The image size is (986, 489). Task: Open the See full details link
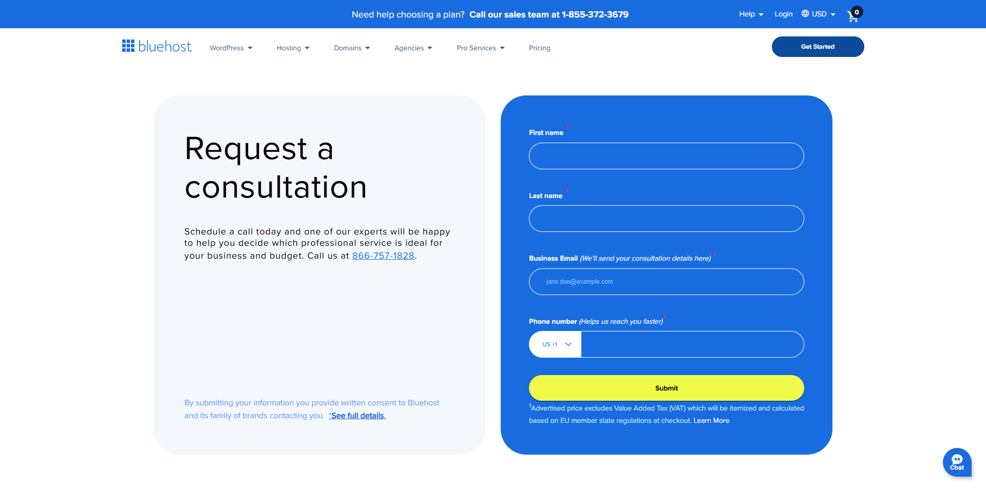click(x=357, y=416)
